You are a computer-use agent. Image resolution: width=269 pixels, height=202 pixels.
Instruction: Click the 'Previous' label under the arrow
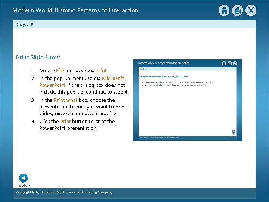click(x=24, y=186)
